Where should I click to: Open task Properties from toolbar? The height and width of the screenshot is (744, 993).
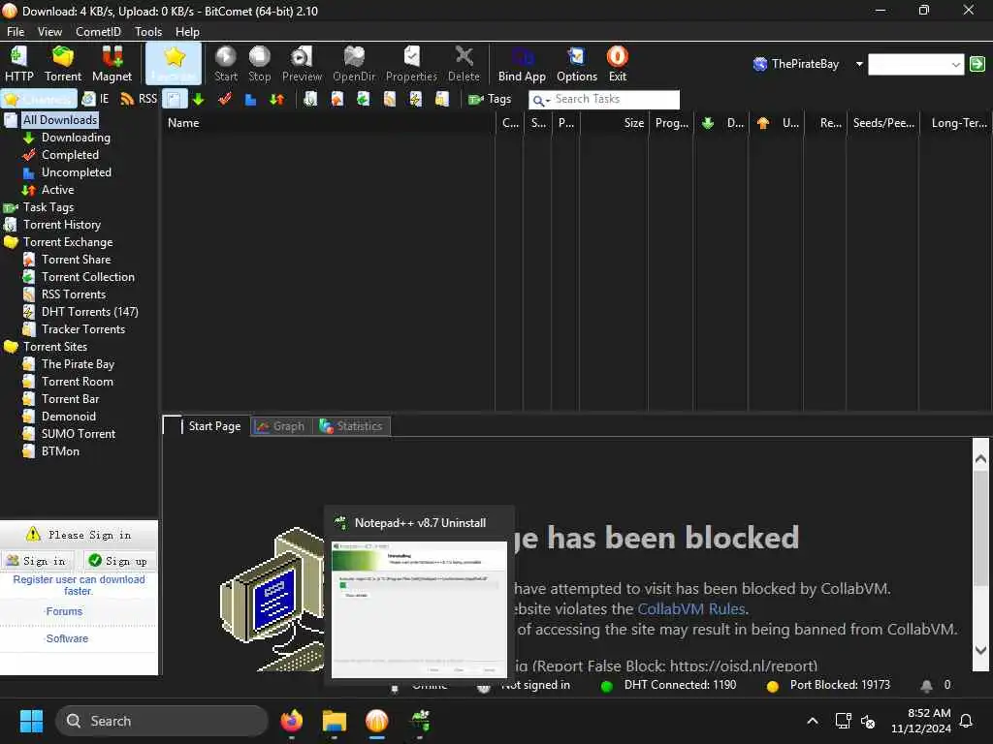(x=411, y=64)
